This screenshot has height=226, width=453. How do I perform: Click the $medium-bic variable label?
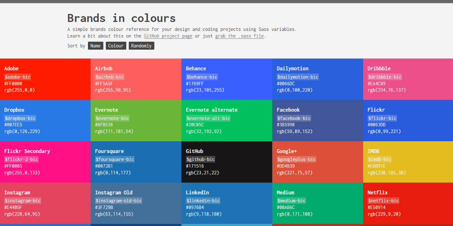click(291, 201)
